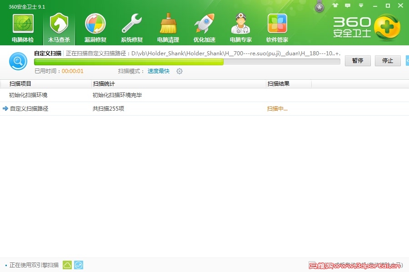Select the 木马查杀 trojan scan tab
Screen dimensions: 409x272
click(59, 28)
